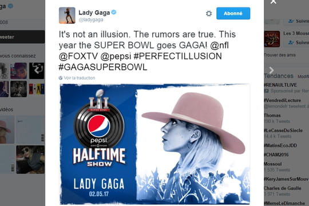Open the Mossoul trend
The image size is (309, 206).
pos(273,164)
